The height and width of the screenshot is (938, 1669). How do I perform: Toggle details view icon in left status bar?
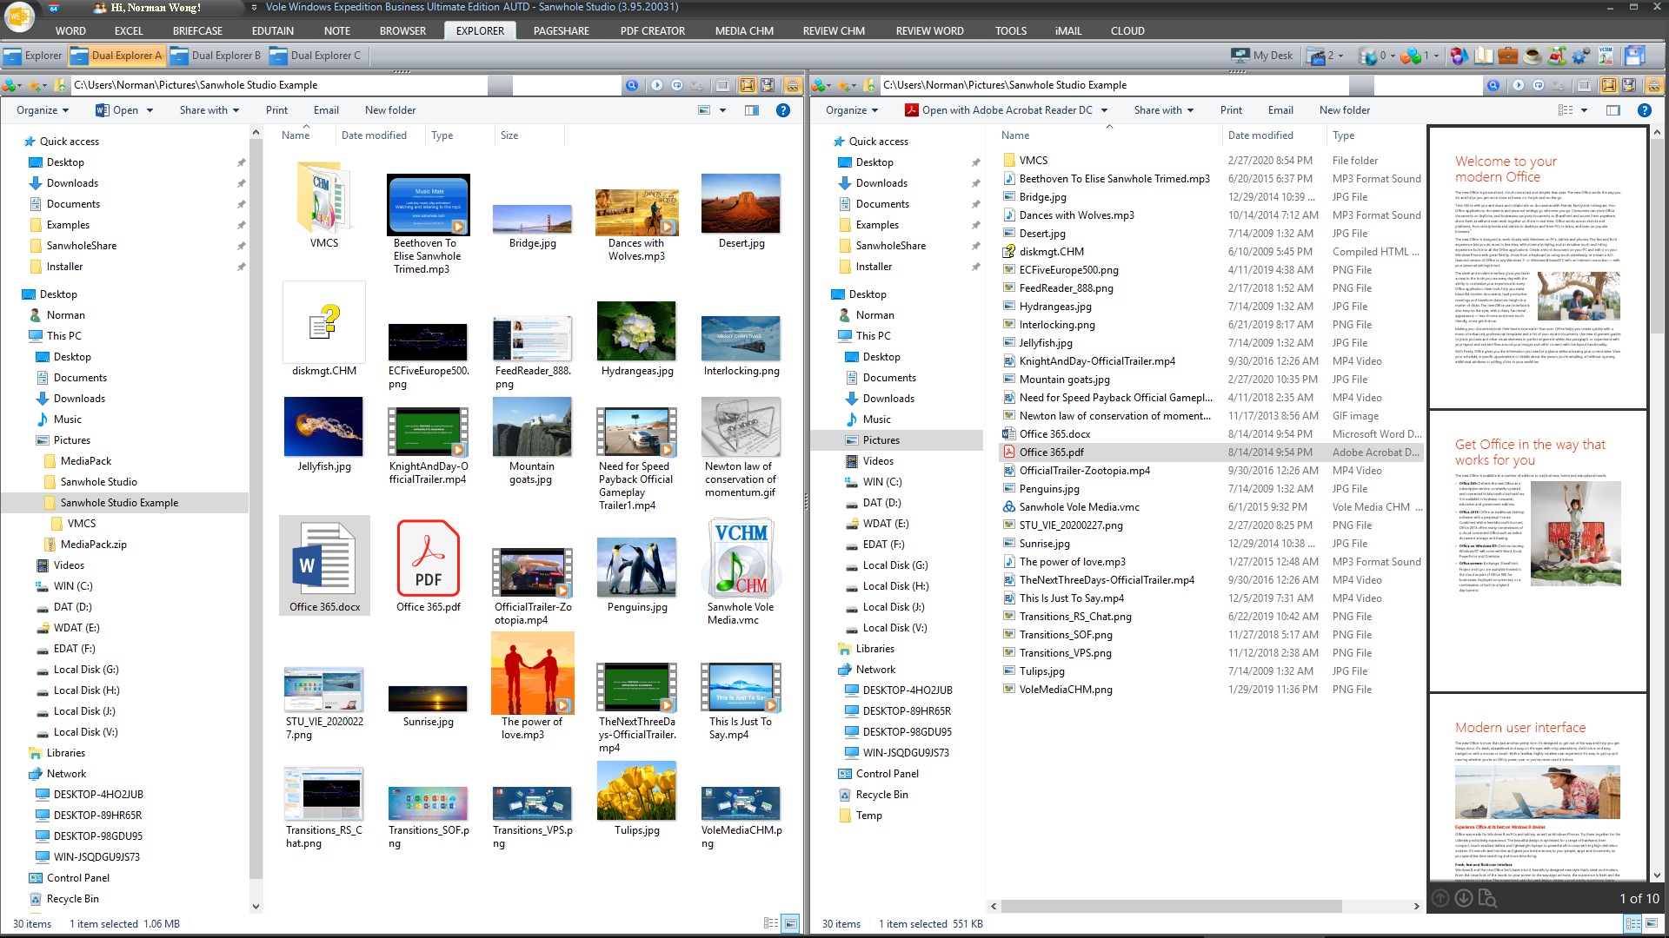click(x=771, y=923)
